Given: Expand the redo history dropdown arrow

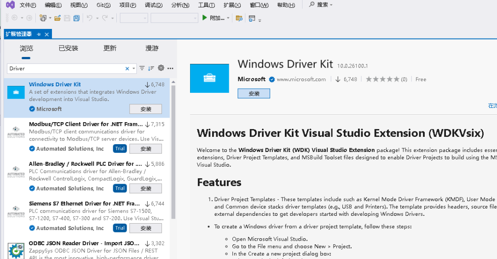Looking at the screenshot, I should pos(112,18).
